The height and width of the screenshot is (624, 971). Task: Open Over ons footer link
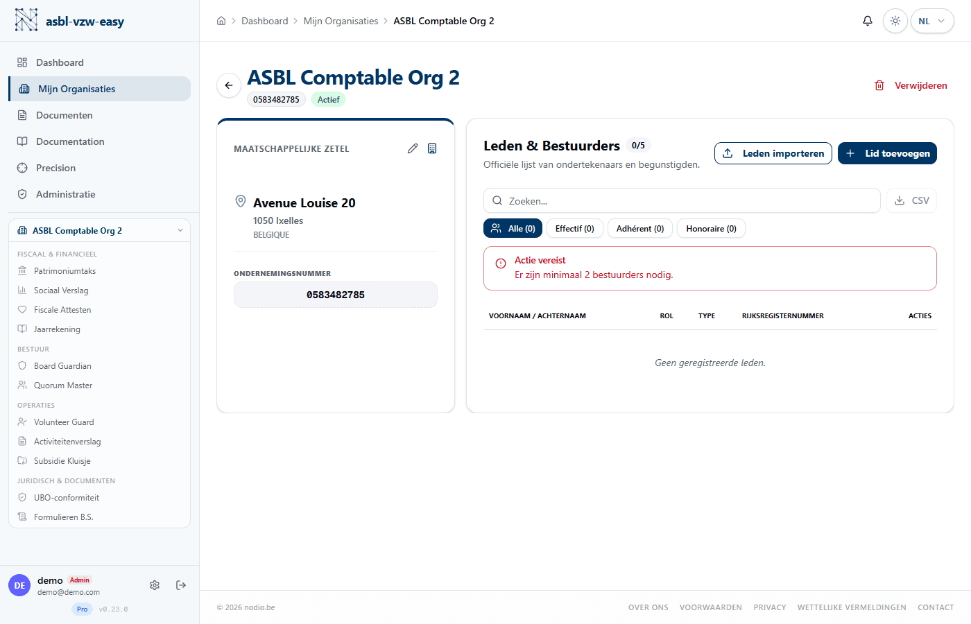[x=648, y=607]
